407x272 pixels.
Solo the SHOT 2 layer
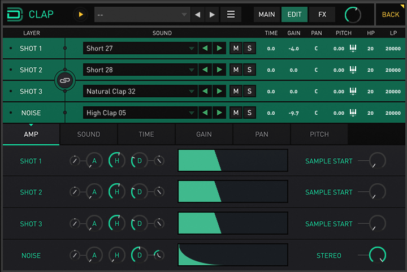click(249, 70)
